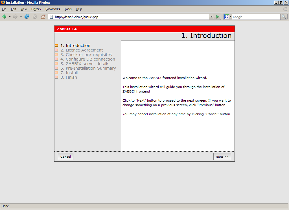Reload the current page

tap(27, 17)
